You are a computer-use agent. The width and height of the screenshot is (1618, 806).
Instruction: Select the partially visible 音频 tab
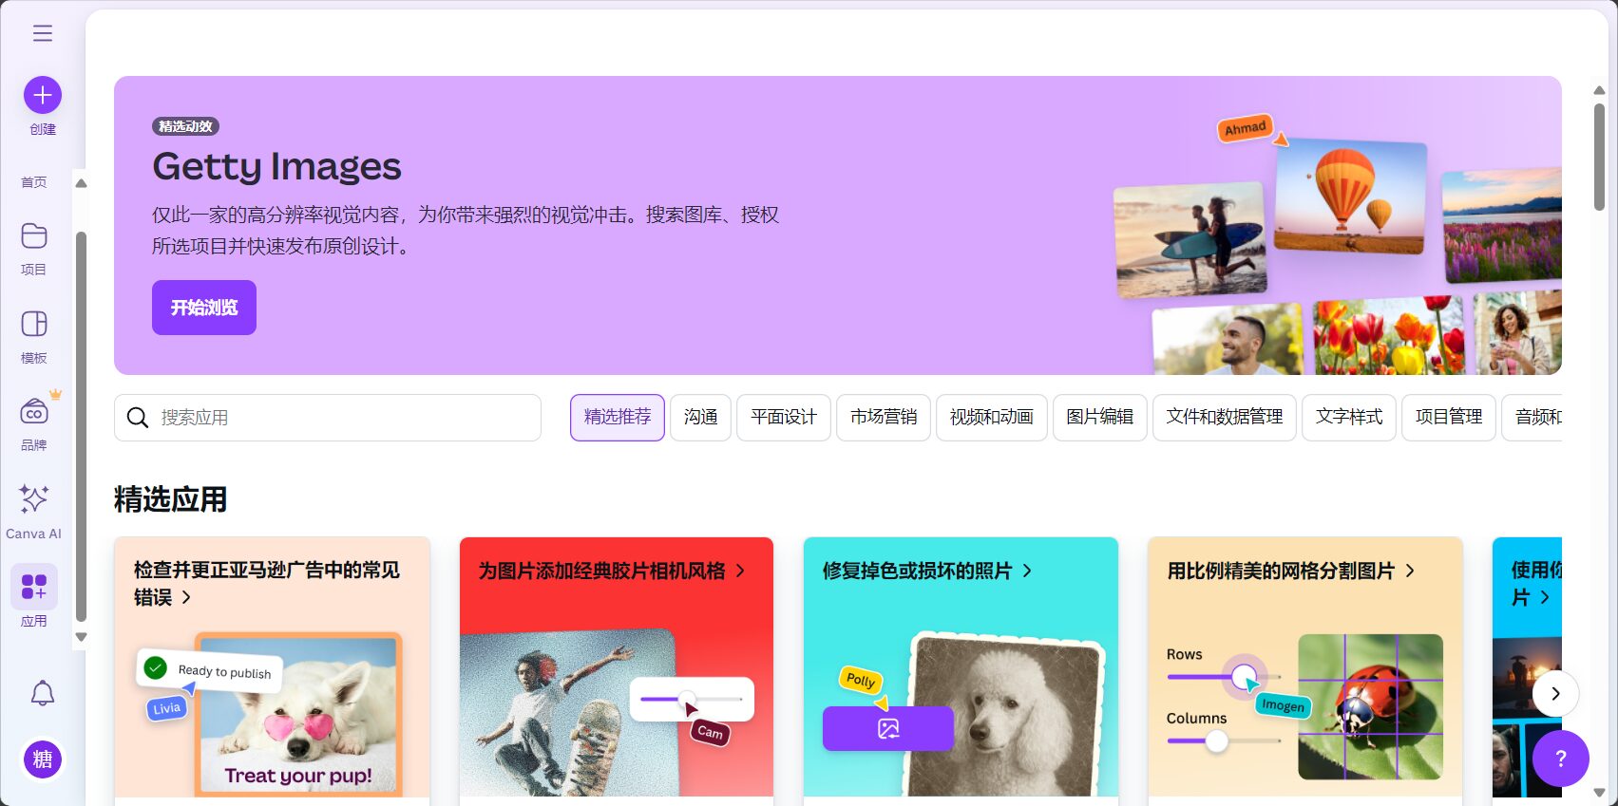[x=1532, y=418]
